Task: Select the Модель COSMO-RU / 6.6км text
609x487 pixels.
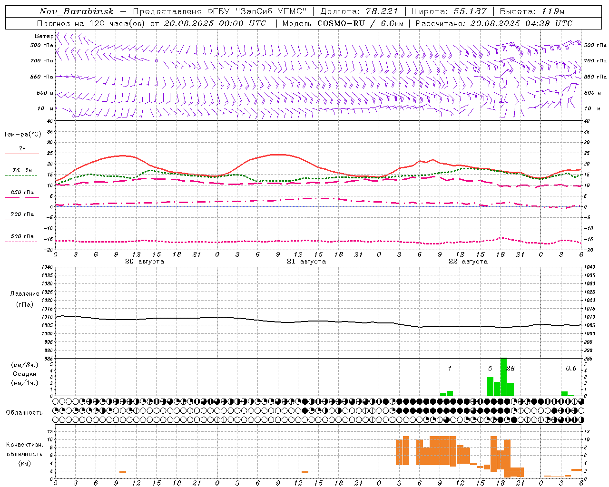Action: tap(343, 23)
